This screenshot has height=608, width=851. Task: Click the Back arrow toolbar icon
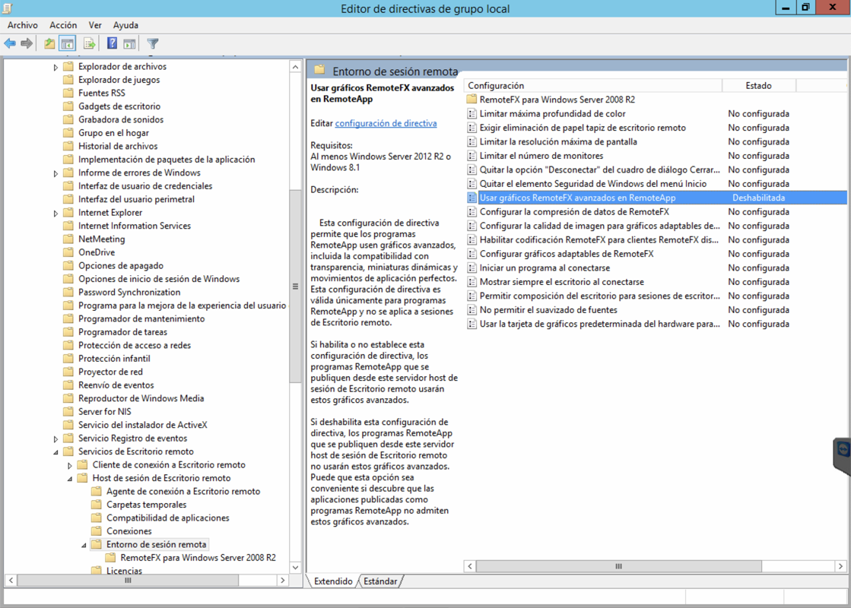tap(10, 43)
